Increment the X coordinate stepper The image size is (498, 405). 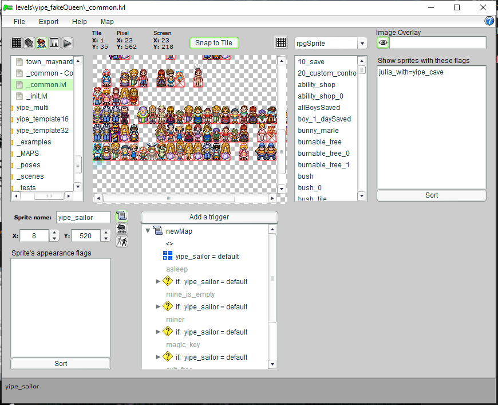[54, 233]
